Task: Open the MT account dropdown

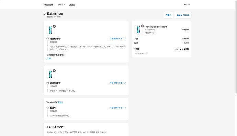Action: click(x=187, y=5)
